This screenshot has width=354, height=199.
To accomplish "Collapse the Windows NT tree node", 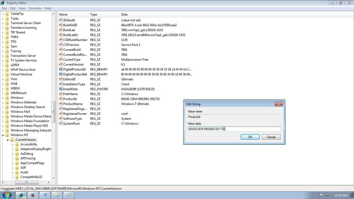I will pos(3,135).
